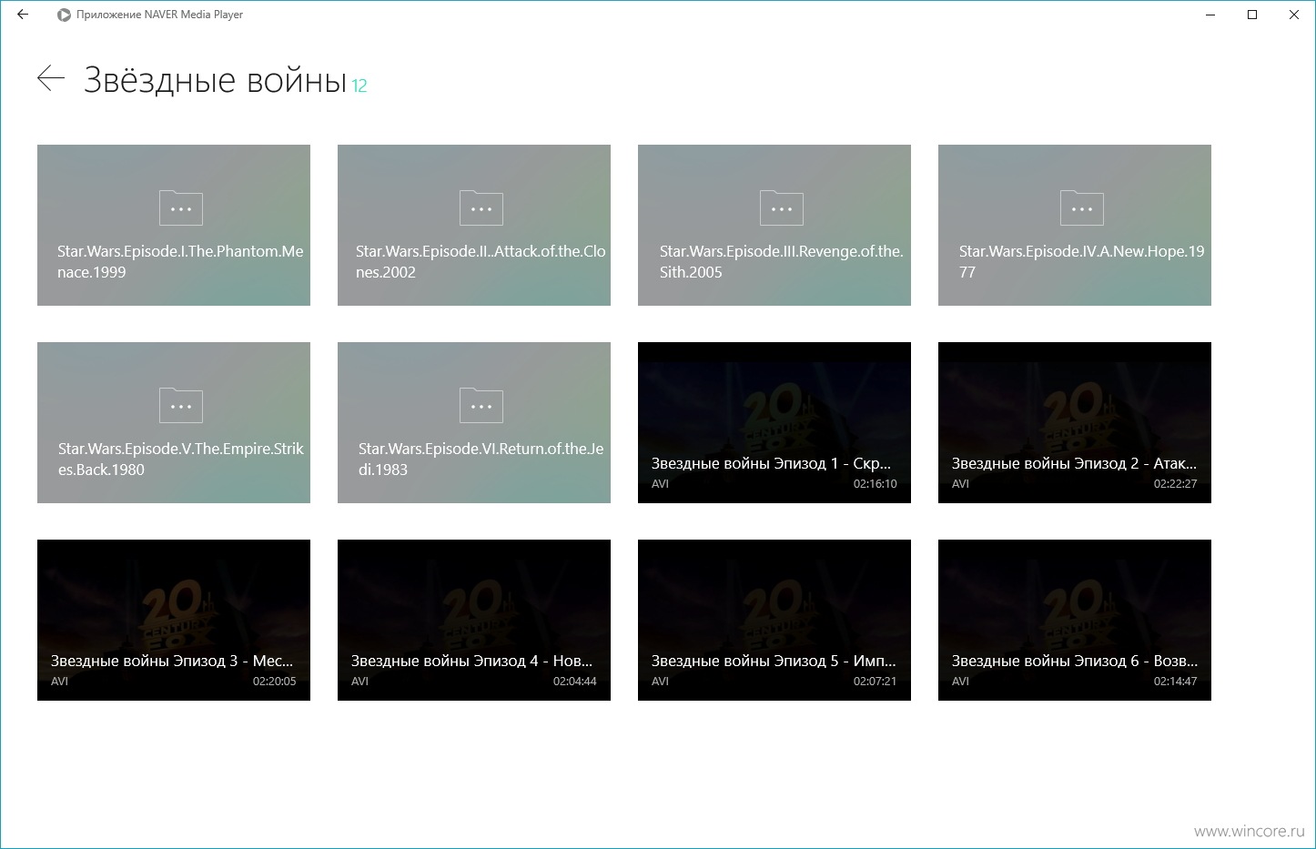This screenshot has width=1316, height=849.
Task: Click duration 02:07:21 on Эпизод 5
Action: pos(875,682)
